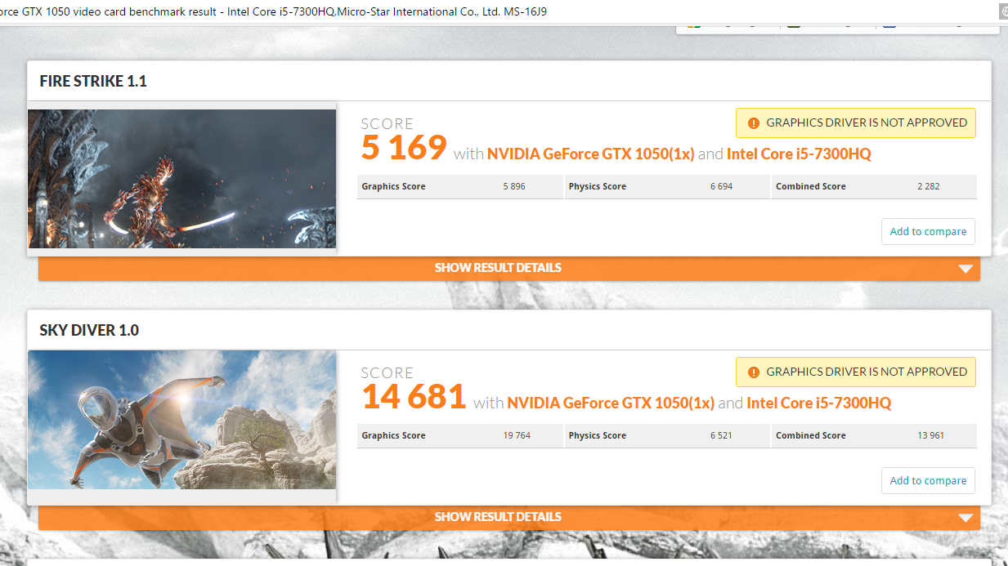Screen dimensions: 1008x566
Task: Show result details for Fire Strike
Action: pos(508,268)
